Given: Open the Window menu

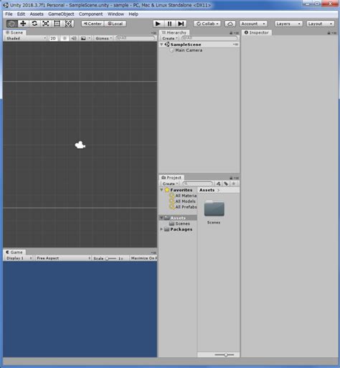Looking at the screenshot, I should (x=115, y=14).
